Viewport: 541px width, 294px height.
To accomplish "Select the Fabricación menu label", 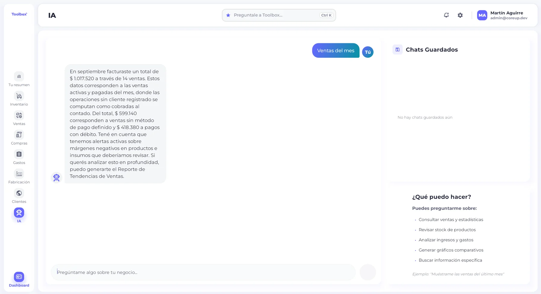I will 19,182.
